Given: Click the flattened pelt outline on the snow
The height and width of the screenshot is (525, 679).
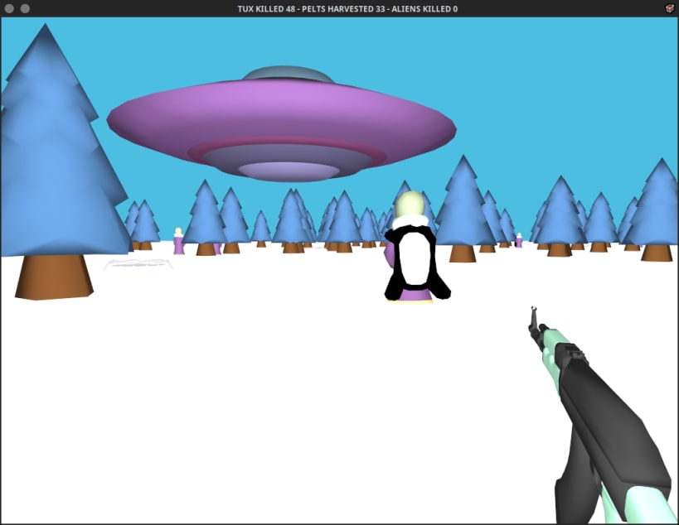Looking at the screenshot, I should pos(138,263).
